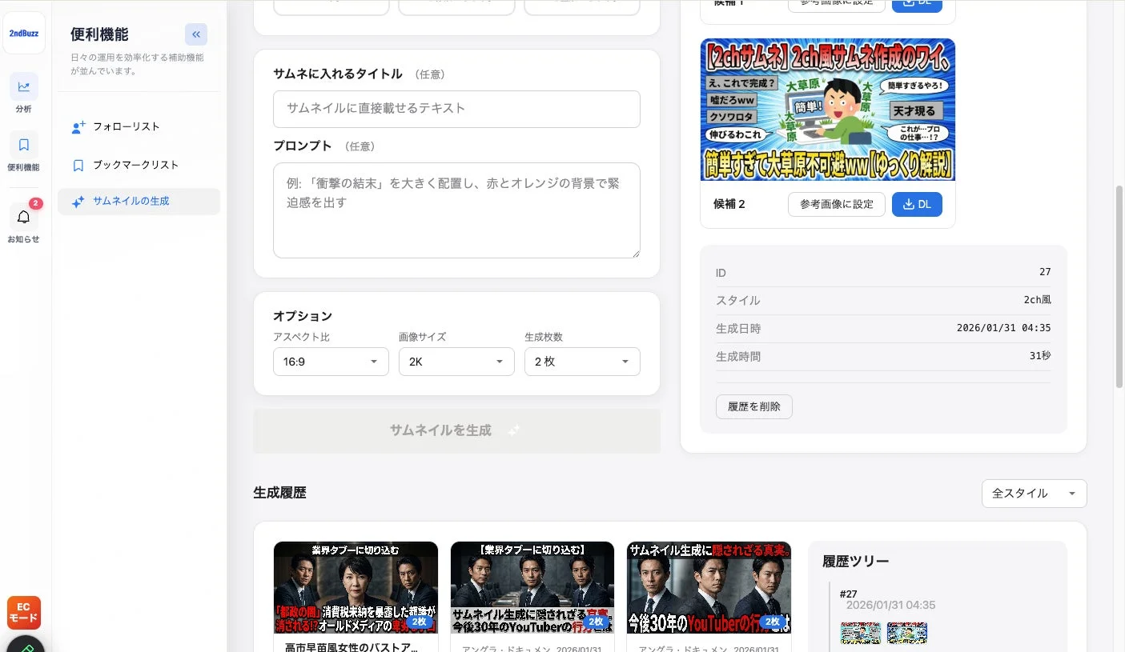Click the 2ndBuzz logo at the top left

coord(23,34)
